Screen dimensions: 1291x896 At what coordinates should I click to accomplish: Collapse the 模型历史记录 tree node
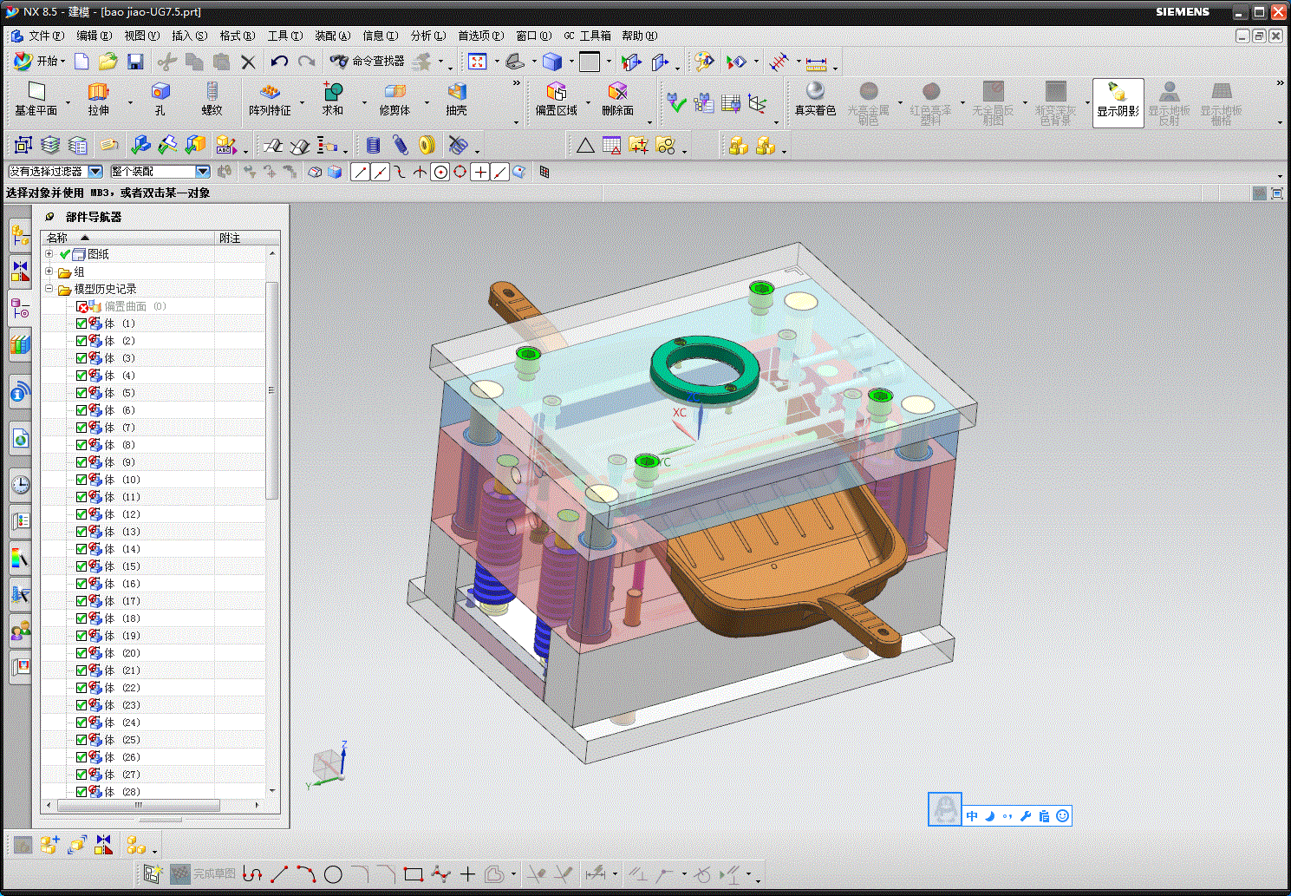(x=49, y=289)
